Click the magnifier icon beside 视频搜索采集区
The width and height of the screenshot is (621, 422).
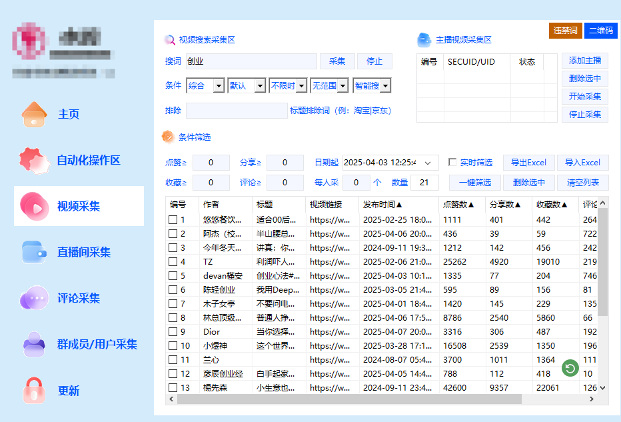[169, 39]
